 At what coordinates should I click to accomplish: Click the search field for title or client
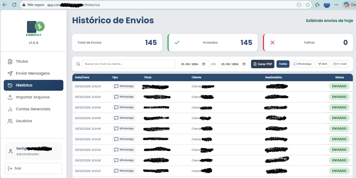[x=129, y=64]
